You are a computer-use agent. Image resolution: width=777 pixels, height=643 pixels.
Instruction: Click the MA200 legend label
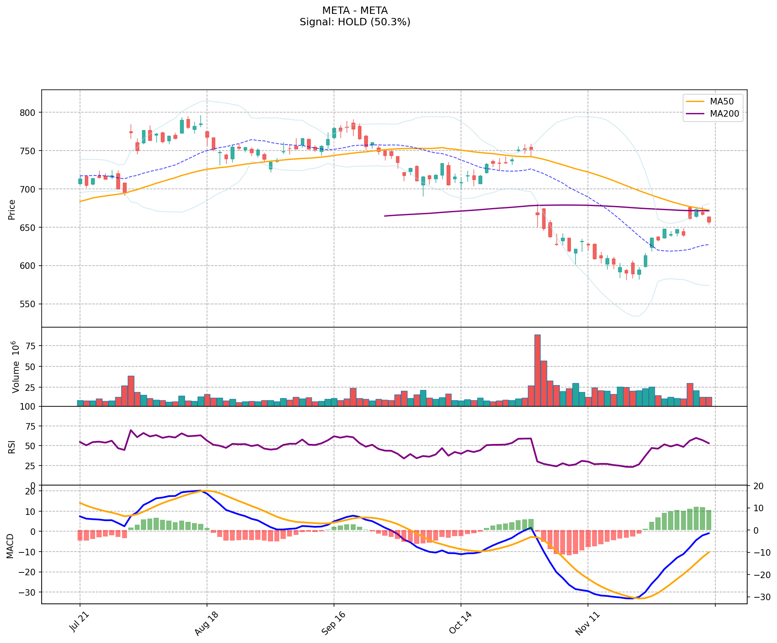pyautogui.click(x=724, y=114)
